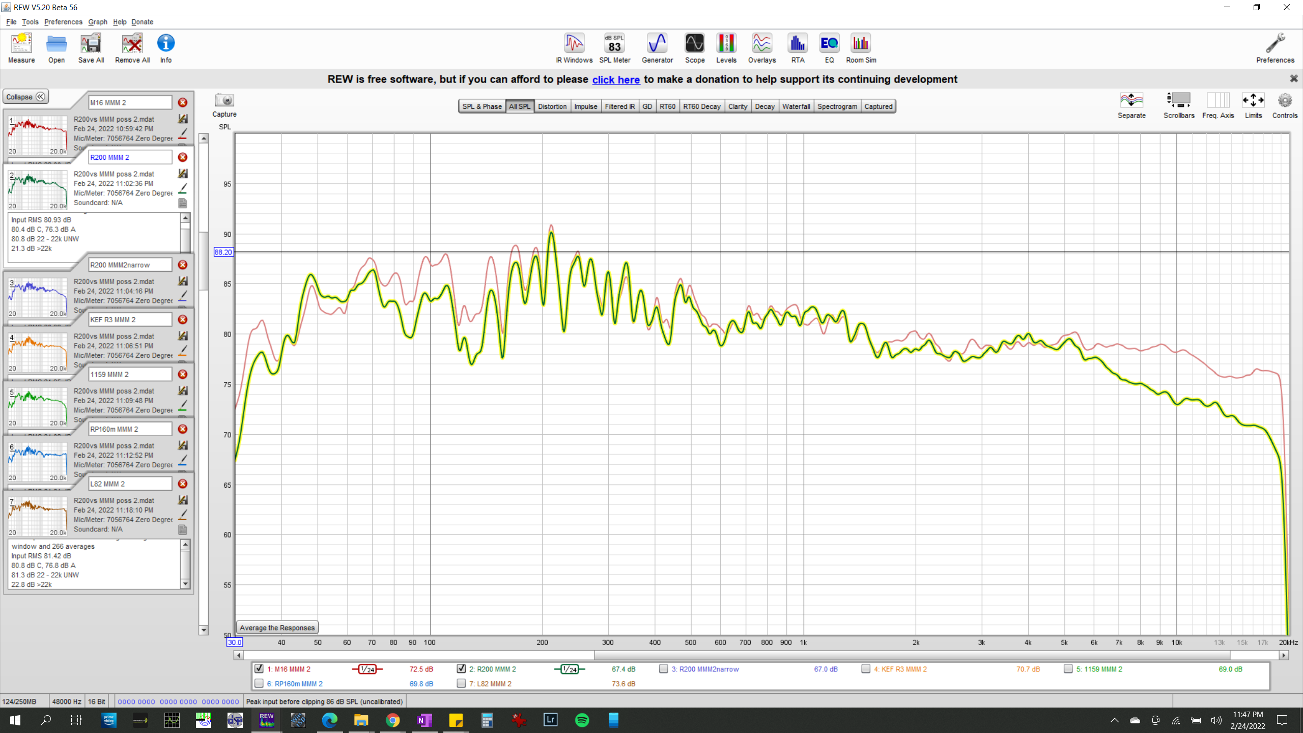Open the Room Sim tool

(x=861, y=48)
